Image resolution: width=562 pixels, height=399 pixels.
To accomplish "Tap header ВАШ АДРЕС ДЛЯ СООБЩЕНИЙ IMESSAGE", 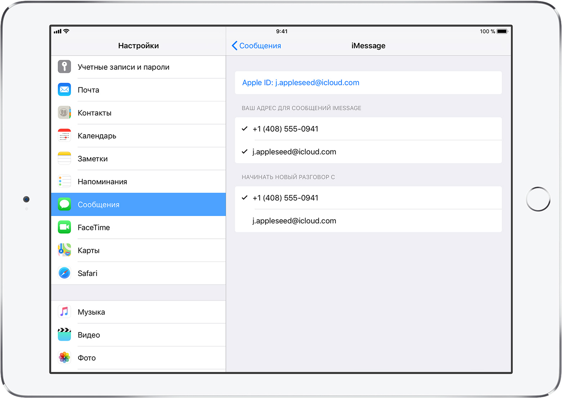I will click(301, 108).
